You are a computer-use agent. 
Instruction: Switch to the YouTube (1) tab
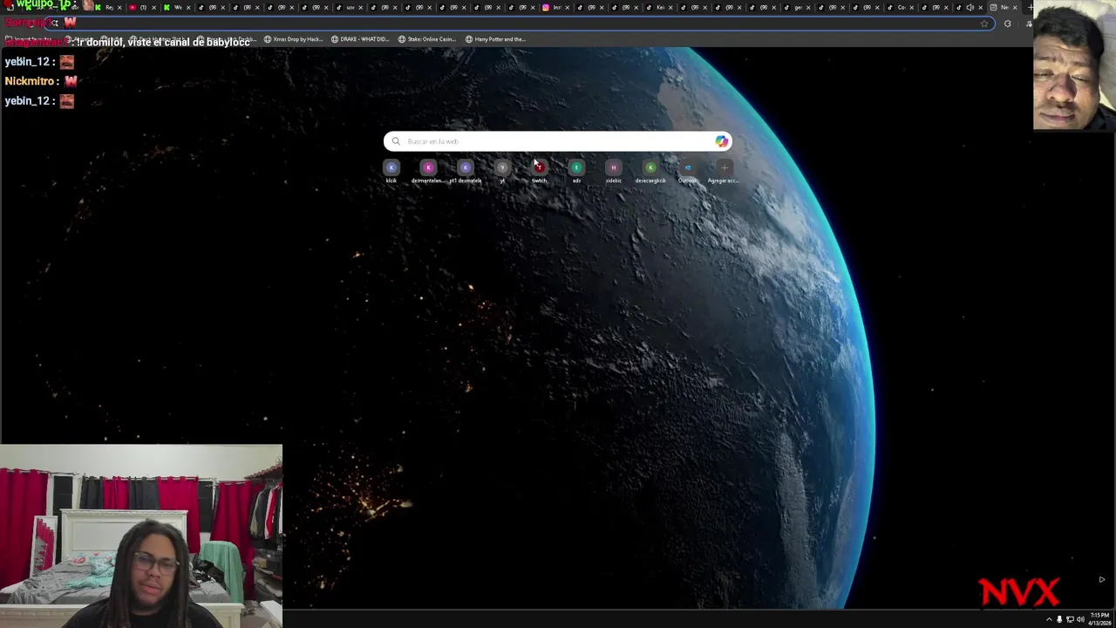(x=143, y=7)
